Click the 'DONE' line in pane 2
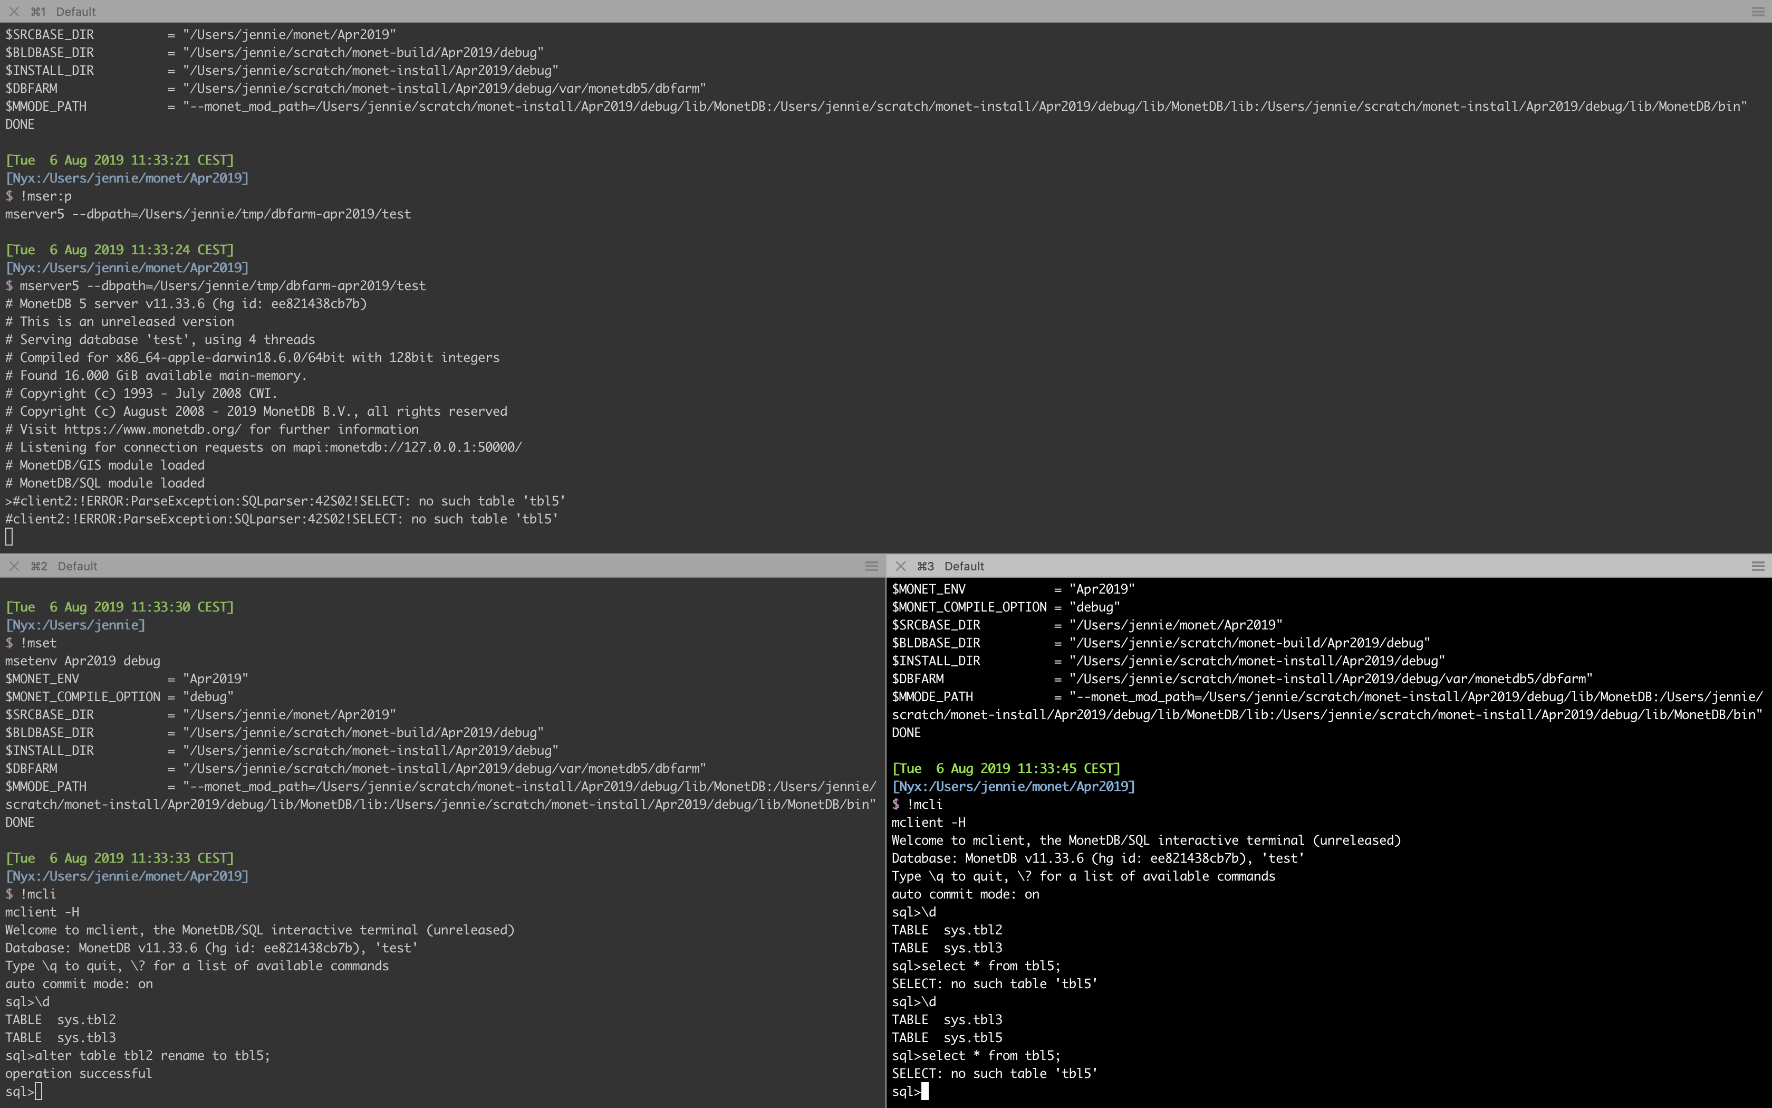The image size is (1772, 1108). coord(20,822)
